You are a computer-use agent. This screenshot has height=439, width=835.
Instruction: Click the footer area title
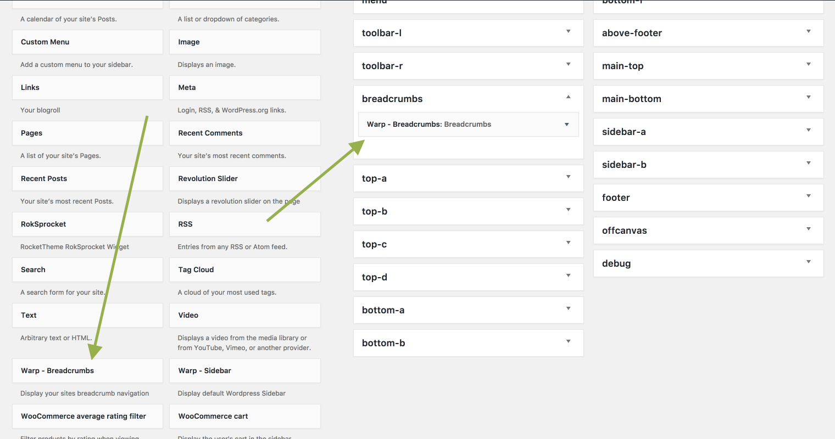coord(616,198)
